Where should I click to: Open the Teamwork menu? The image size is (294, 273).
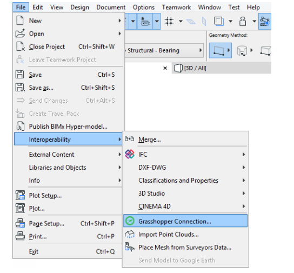pos(176,8)
